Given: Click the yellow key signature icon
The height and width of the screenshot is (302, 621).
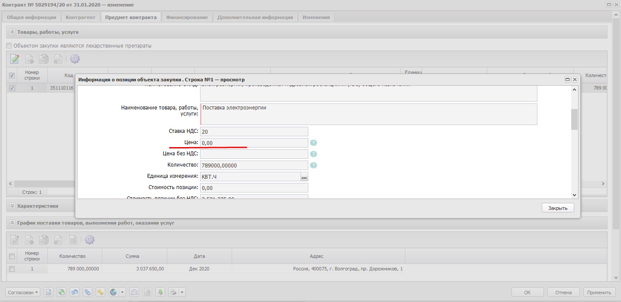Looking at the screenshot, I should (100, 292).
